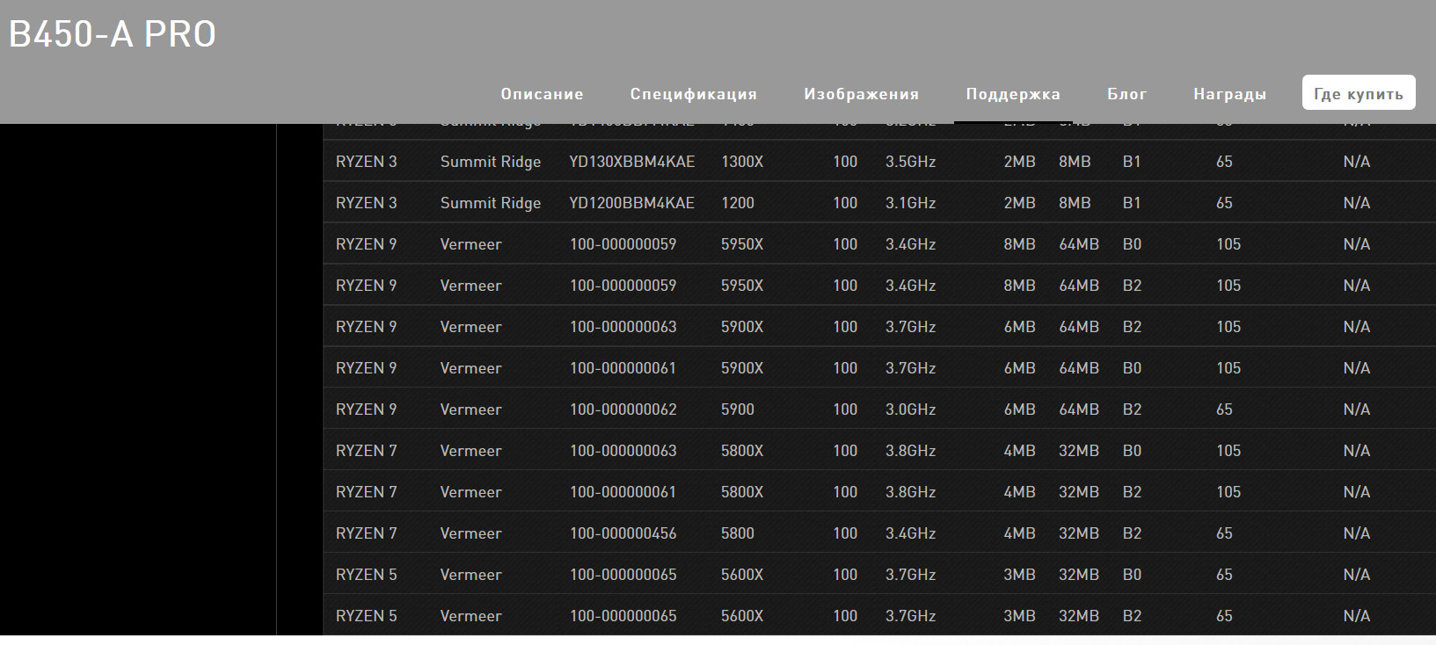Click 105 in the 5800X B0 row
Viewport: 1436px width, 645px height.
click(1228, 451)
